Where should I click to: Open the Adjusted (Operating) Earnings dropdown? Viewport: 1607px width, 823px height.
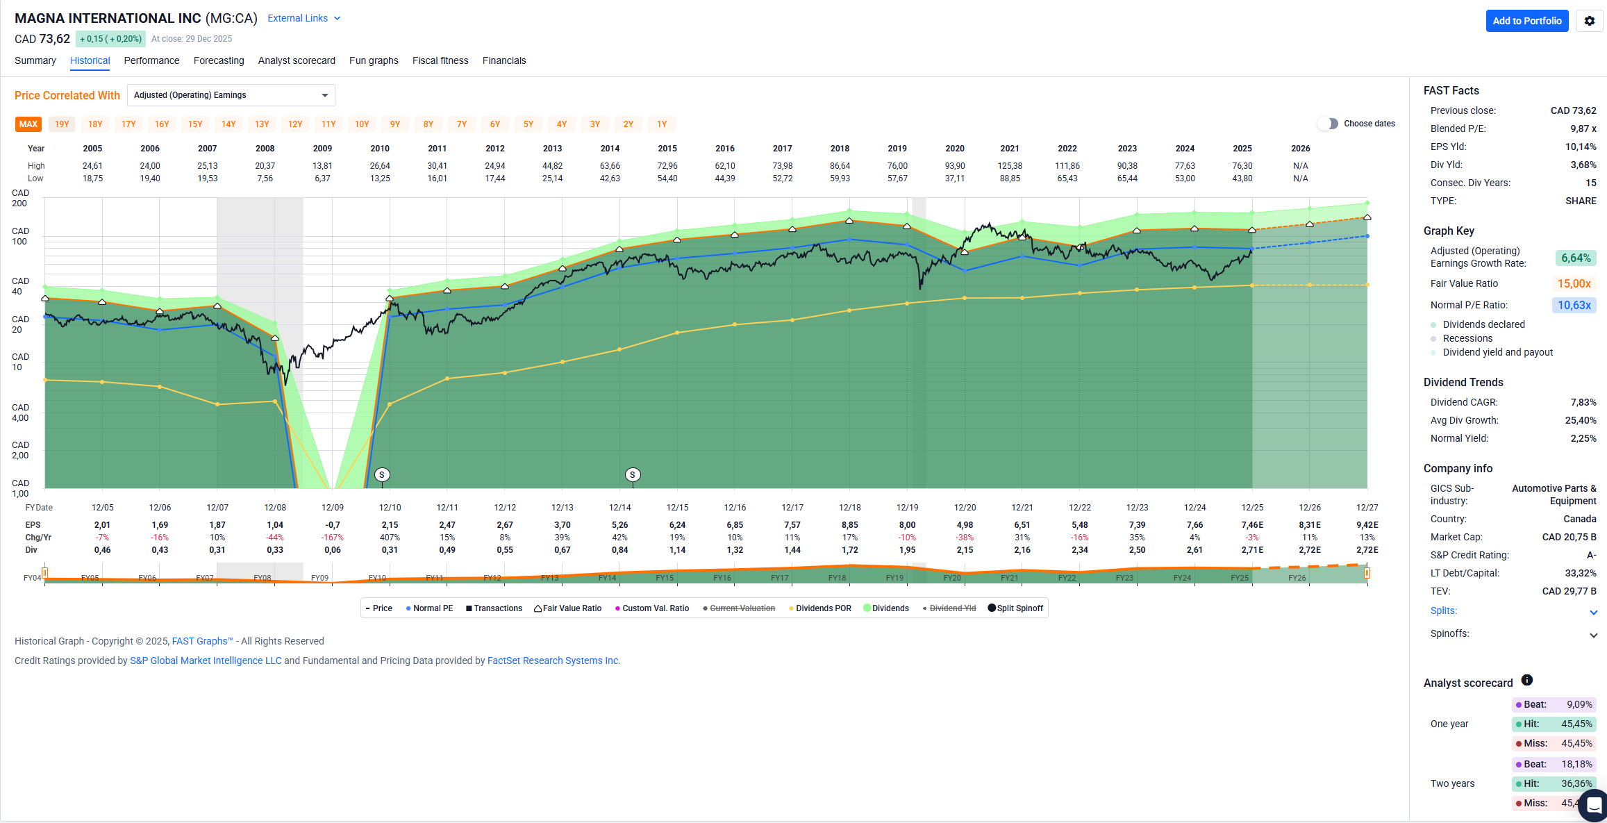(231, 95)
